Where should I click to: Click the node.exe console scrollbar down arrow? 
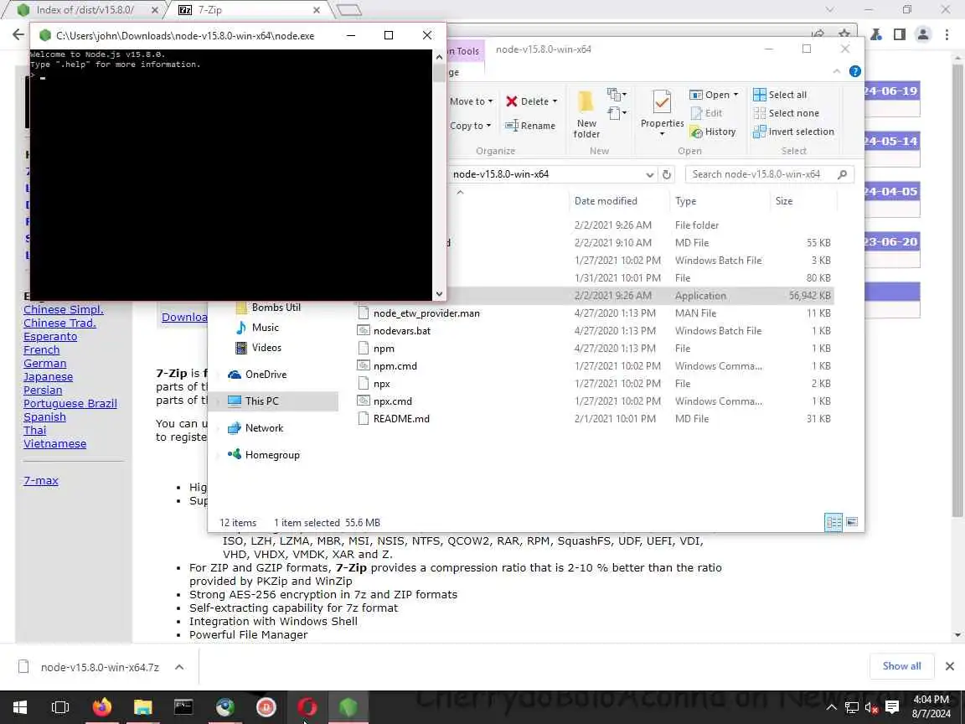tap(439, 294)
